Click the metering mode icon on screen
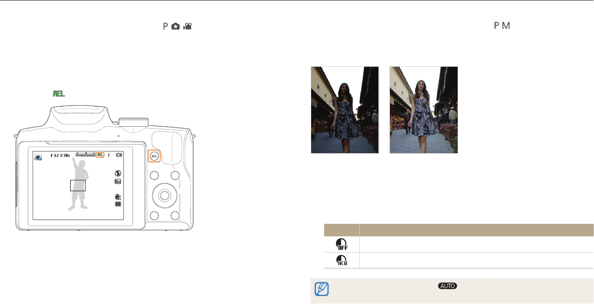Image resolution: width=594 pixels, height=304 pixels. coord(118,204)
